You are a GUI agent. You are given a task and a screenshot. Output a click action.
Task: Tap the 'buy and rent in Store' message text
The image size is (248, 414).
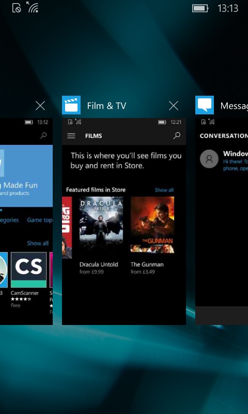107,166
